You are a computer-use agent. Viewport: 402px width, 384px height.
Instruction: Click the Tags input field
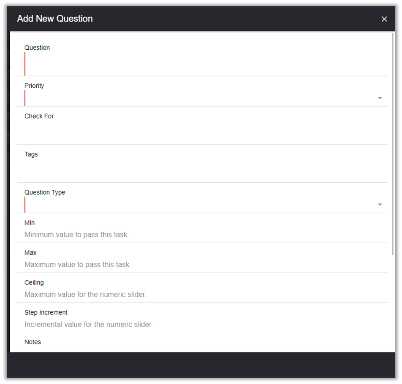[203, 170]
